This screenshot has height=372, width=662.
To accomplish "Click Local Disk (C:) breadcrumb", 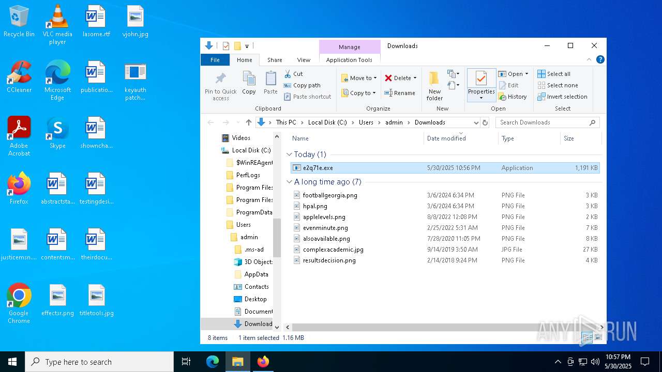I will coord(327,122).
